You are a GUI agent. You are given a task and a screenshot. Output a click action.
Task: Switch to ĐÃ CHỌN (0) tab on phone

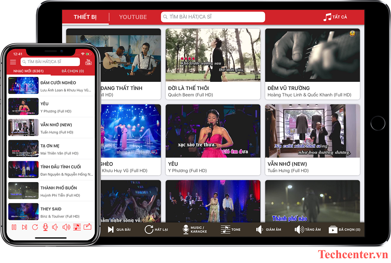pos(73,71)
